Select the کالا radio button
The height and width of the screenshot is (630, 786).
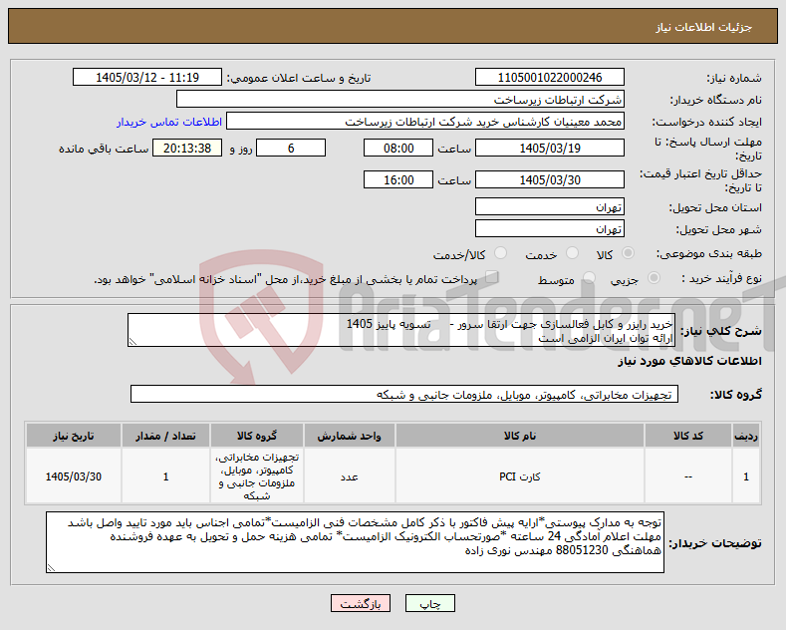(628, 253)
